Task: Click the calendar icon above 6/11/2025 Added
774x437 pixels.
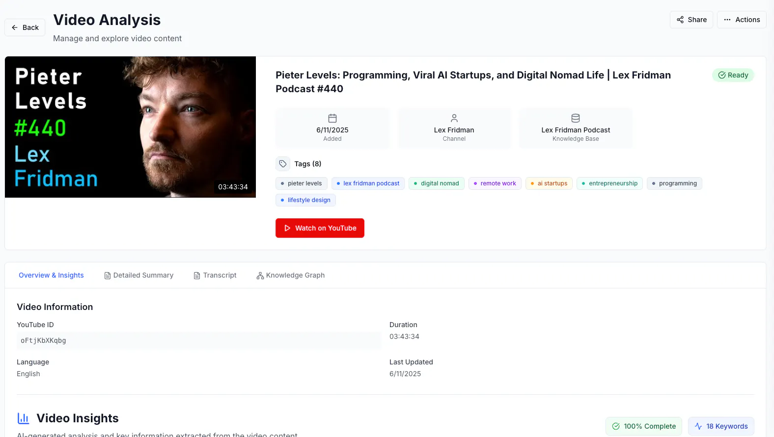Action: (x=332, y=118)
